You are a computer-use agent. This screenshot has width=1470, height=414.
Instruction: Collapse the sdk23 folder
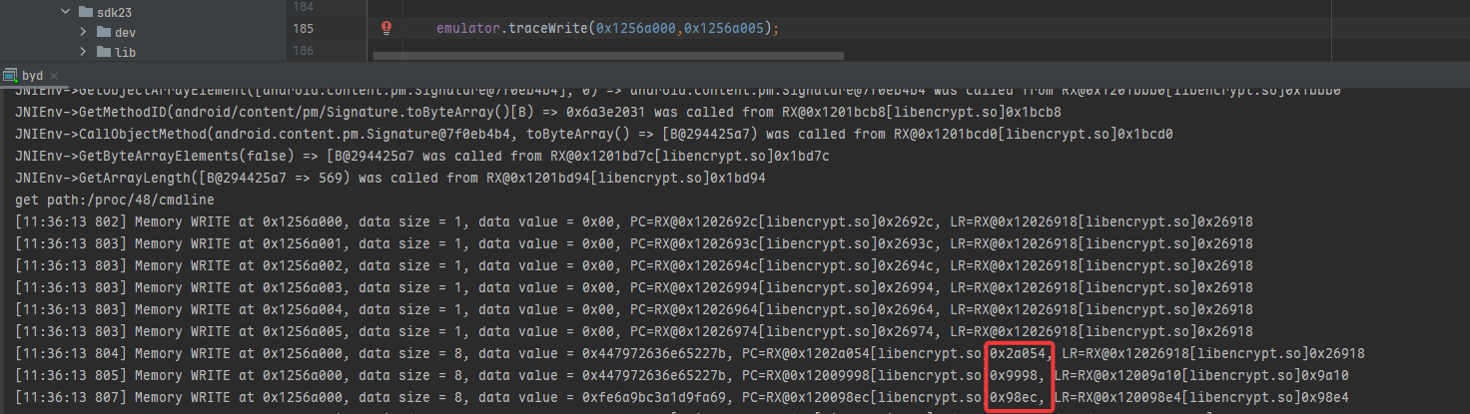[65, 12]
